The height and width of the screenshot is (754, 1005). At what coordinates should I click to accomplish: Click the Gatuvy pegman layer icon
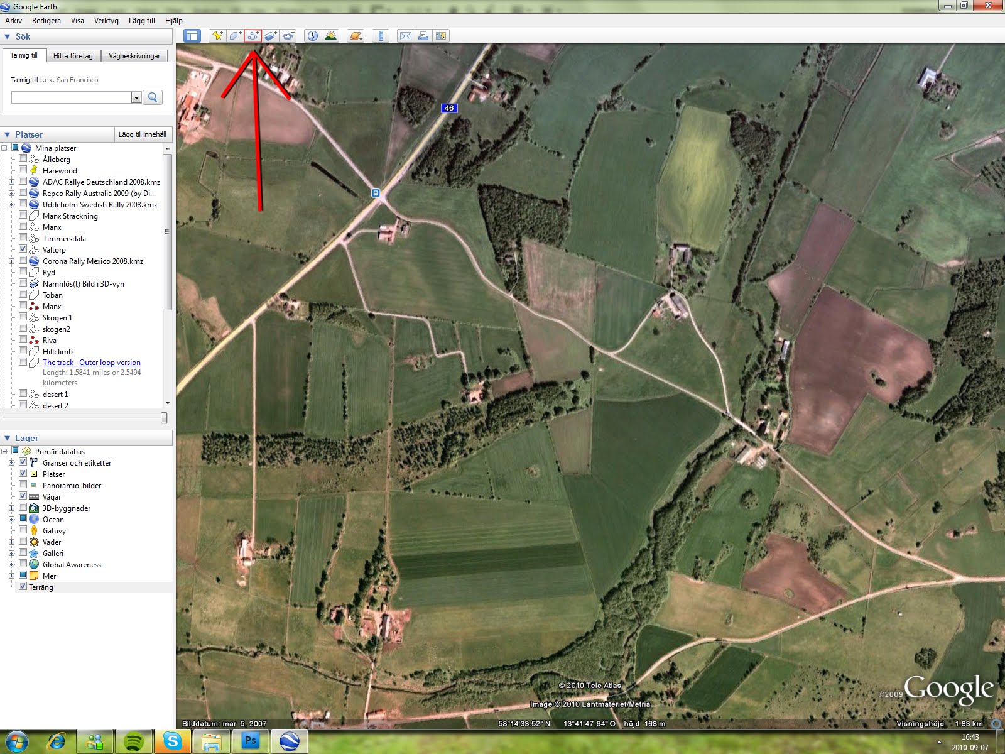click(x=34, y=531)
